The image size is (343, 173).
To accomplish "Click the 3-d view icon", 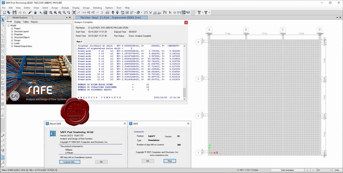I will (84, 12).
